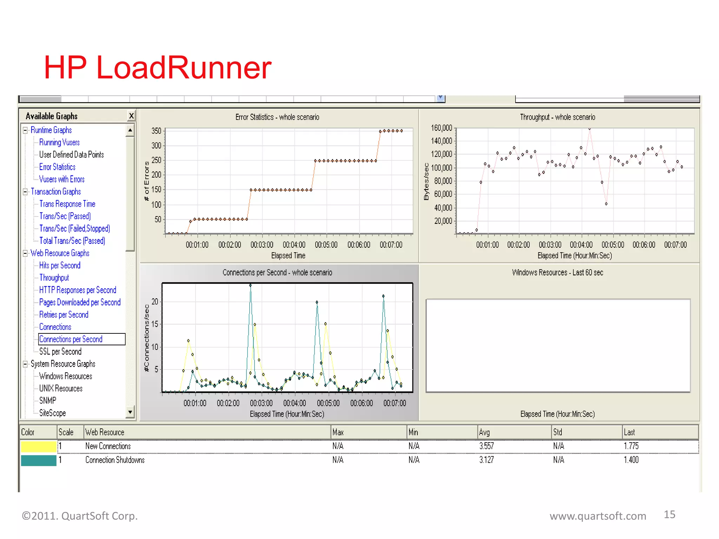Collapse the Transaction Graphs tree node
This screenshot has width=719, height=539.
pyautogui.click(x=25, y=192)
